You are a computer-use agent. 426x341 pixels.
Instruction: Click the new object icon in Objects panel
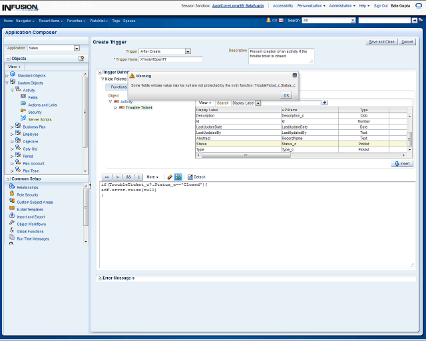click(81, 59)
